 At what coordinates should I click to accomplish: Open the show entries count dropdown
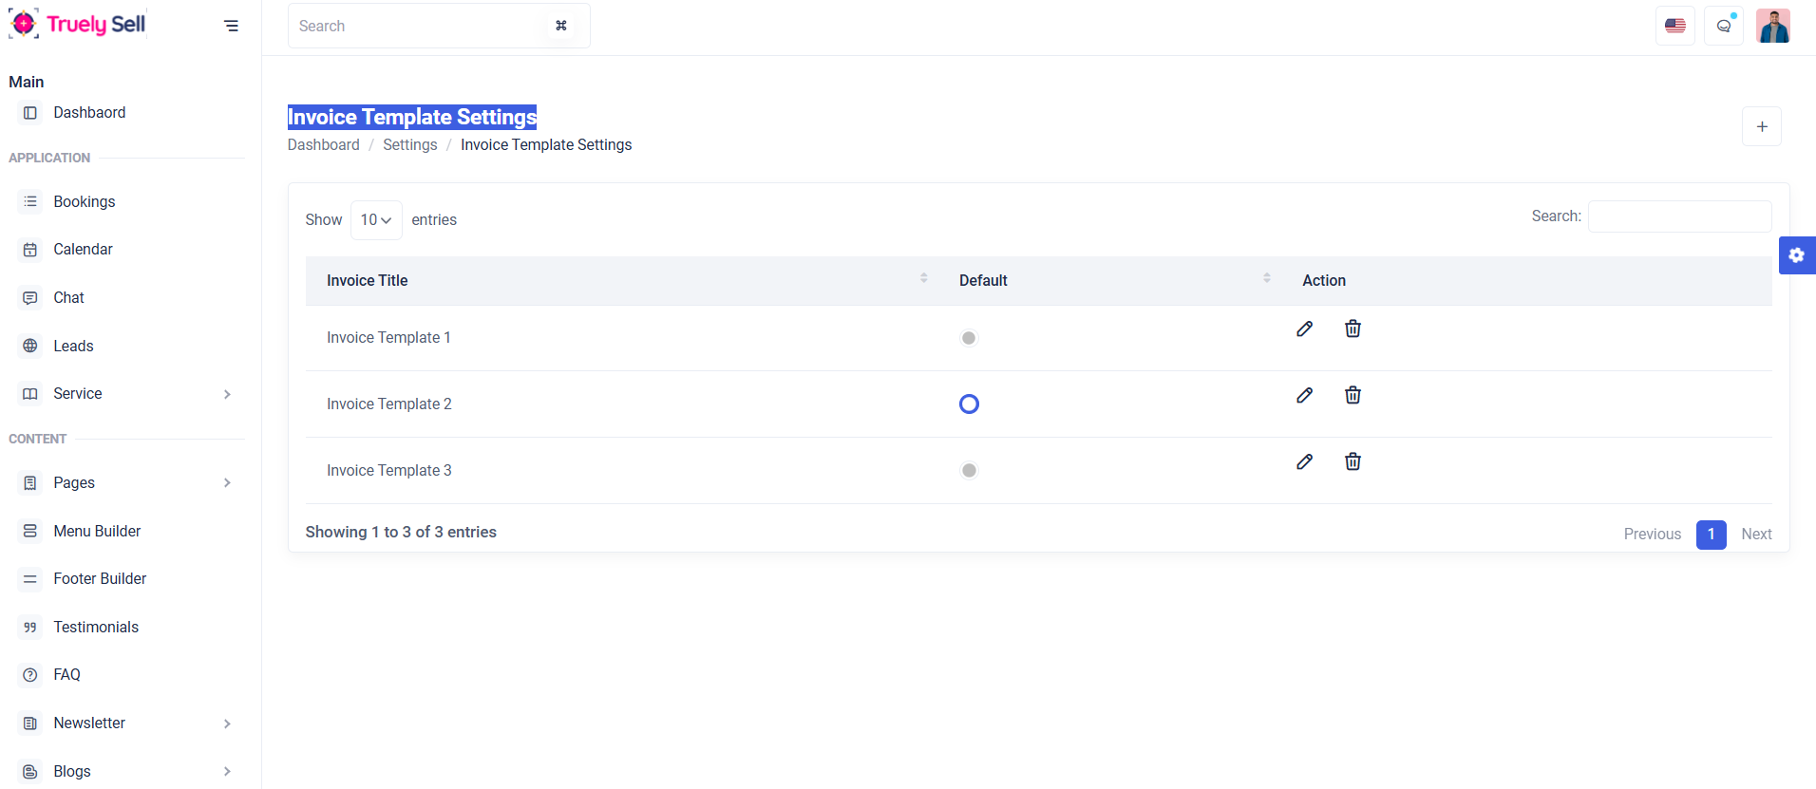coord(376,220)
